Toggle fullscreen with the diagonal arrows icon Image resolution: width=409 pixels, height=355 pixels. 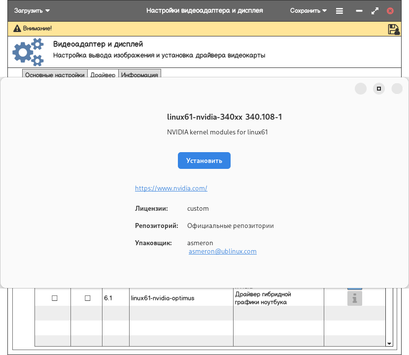[x=375, y=11]
